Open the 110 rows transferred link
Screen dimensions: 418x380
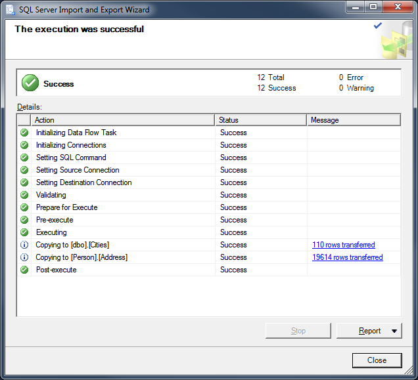[344, 245]
